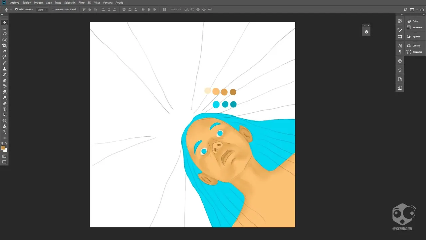This screenshot has height=240, width=426.
Task: Select the Ellipse shape tool
Action: (5, 121)
